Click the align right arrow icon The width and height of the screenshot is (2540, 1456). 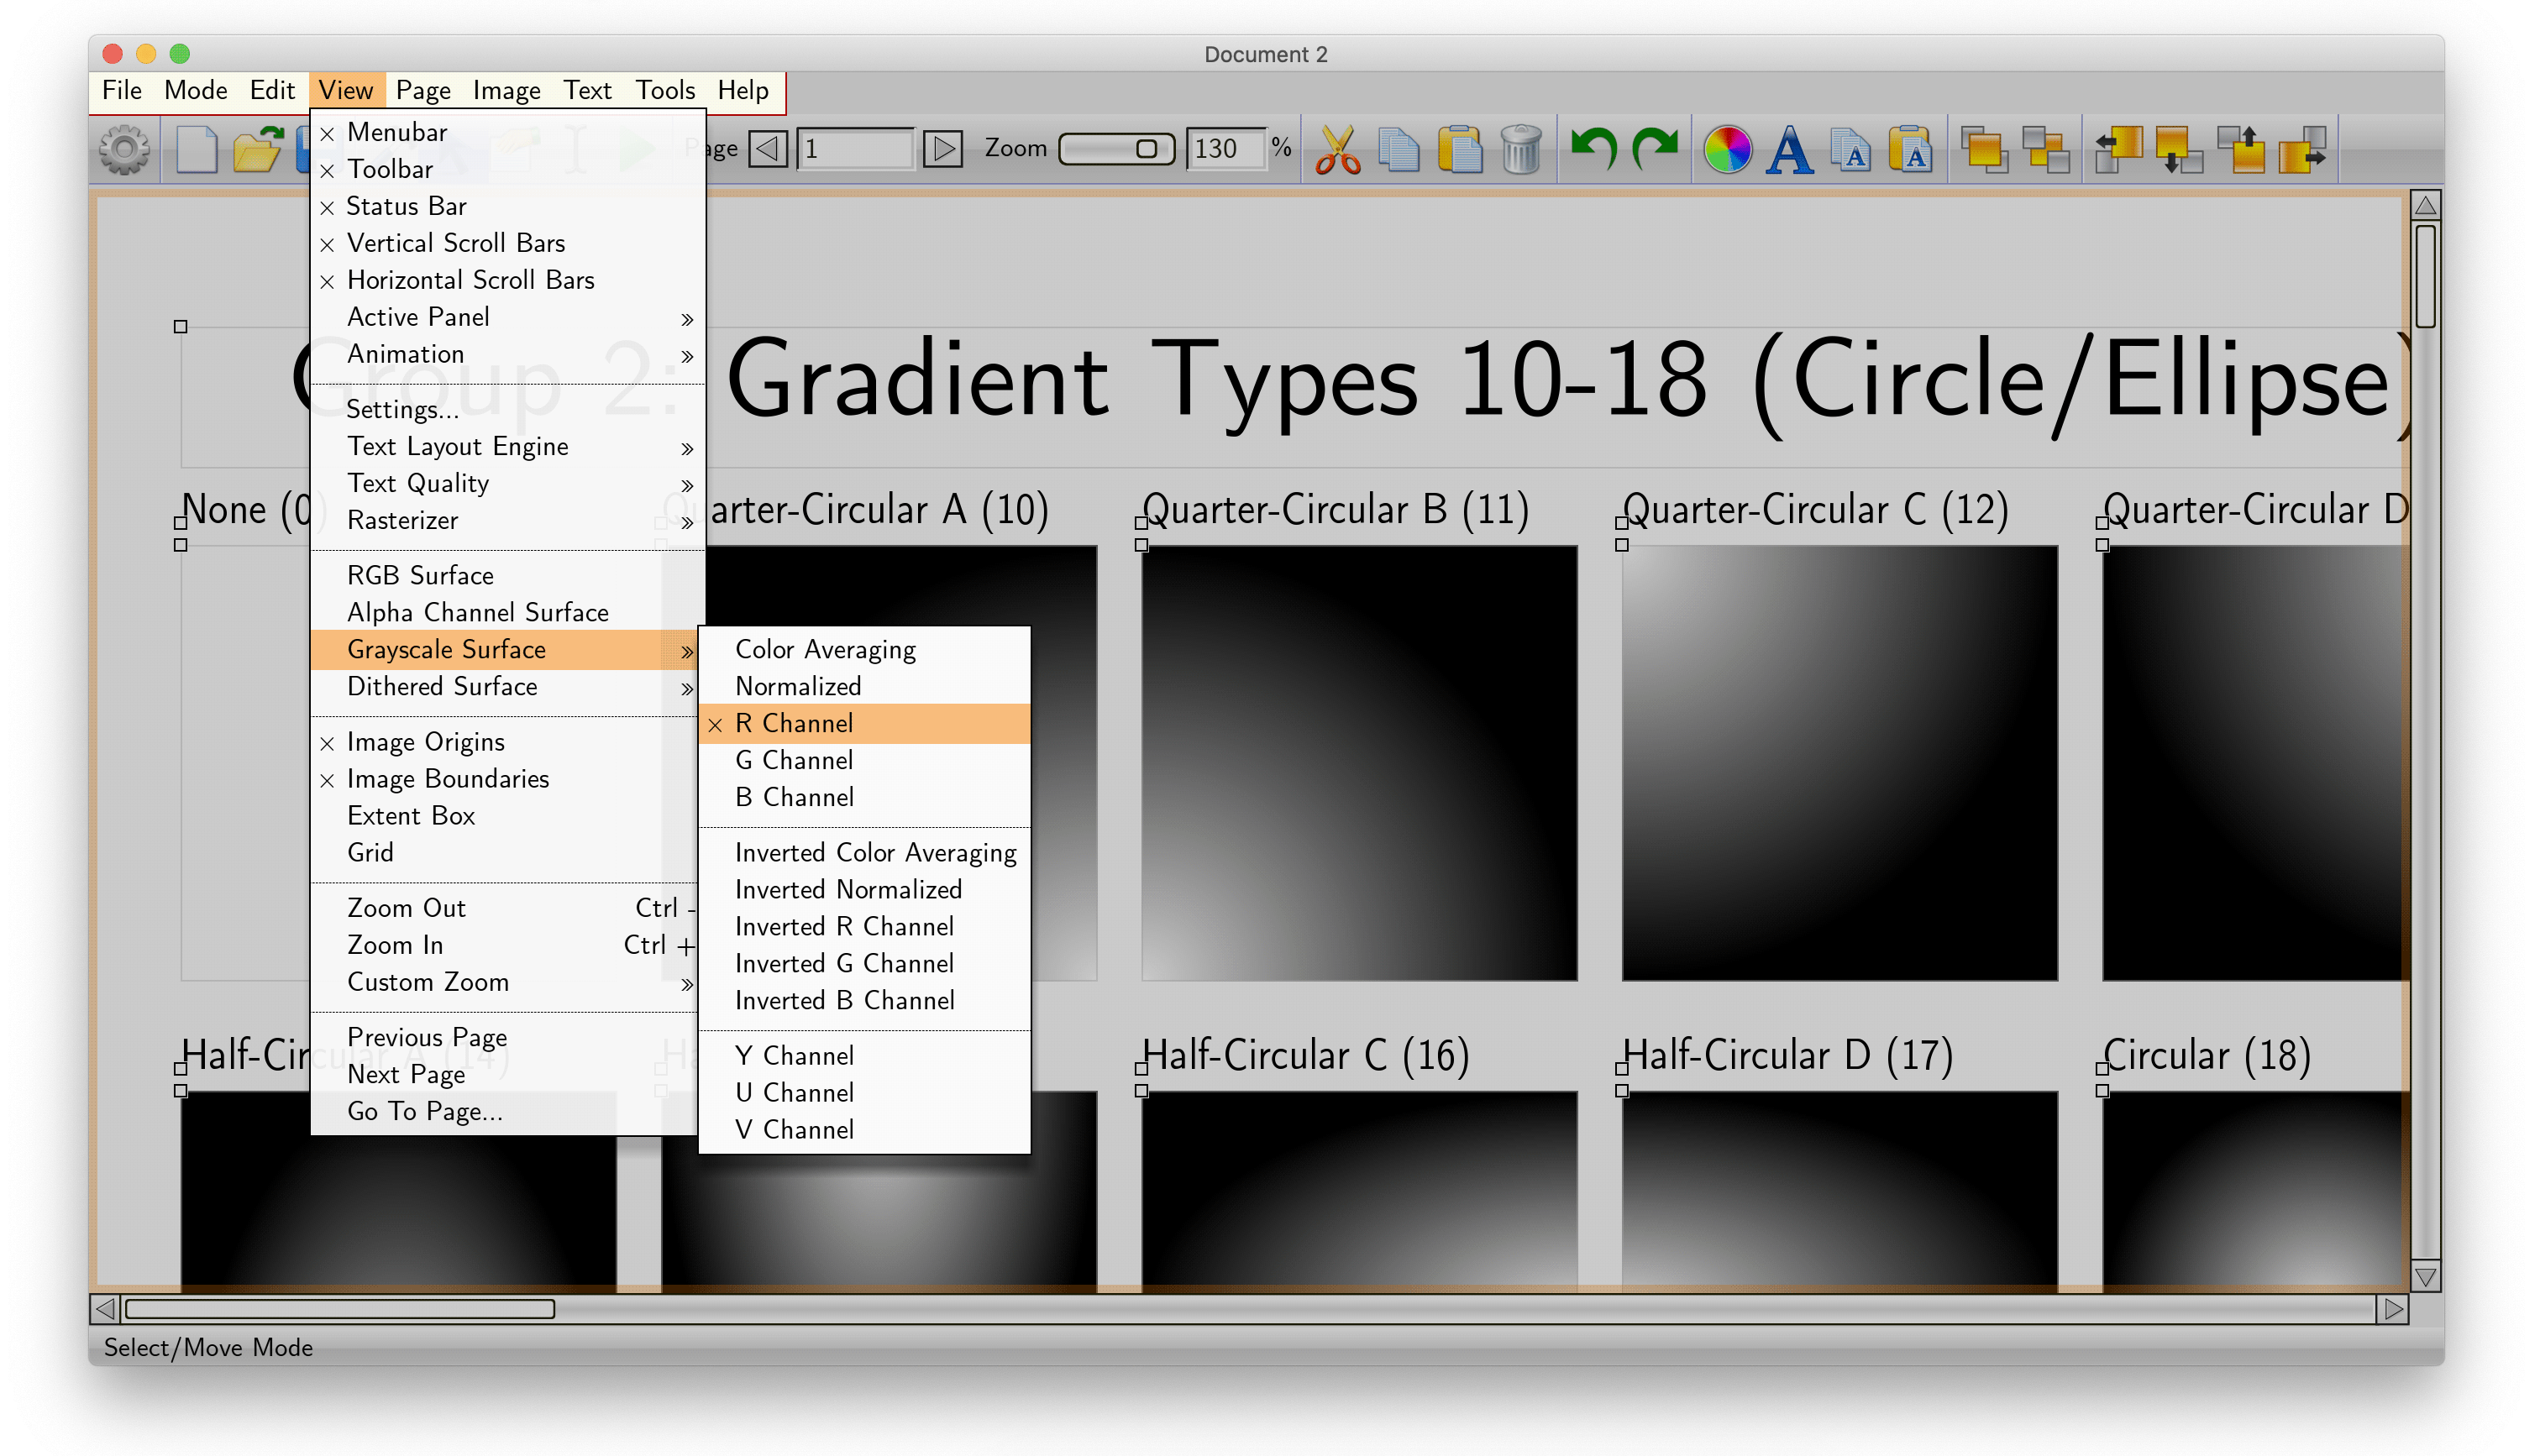[2302, 150]
